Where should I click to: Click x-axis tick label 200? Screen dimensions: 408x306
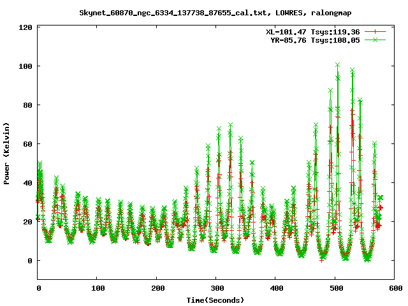158,288
